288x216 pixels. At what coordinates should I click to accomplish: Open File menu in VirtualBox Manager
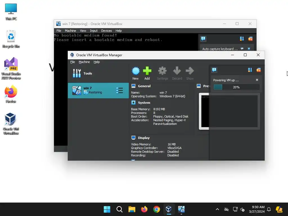pyautogui.click(x=73, y=62)
